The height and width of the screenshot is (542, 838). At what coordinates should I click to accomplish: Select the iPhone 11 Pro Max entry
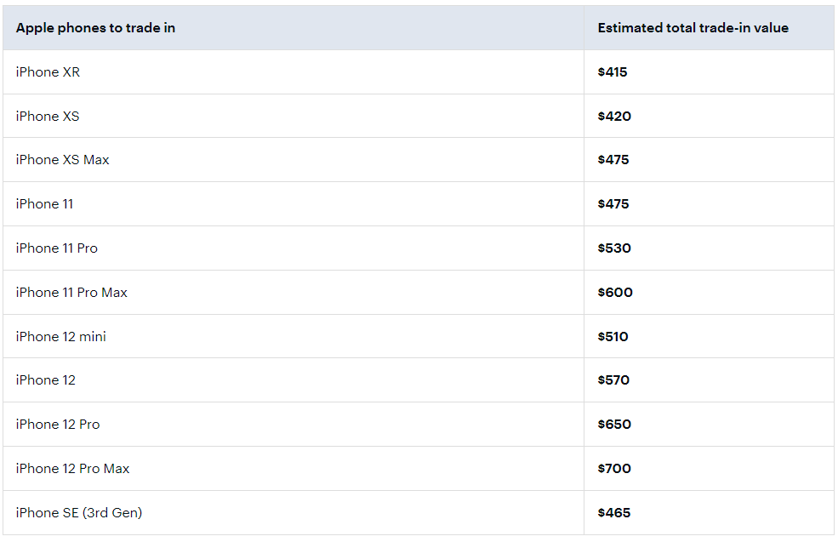(71, 293)
